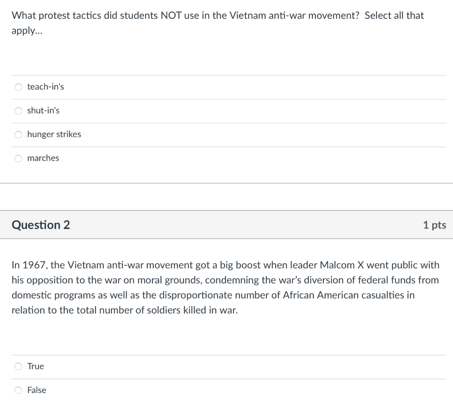Screen dimensions: 453x409
Task: Click the Malcom X question statement text
Action: pyautogui.click(x=225, y=287)
